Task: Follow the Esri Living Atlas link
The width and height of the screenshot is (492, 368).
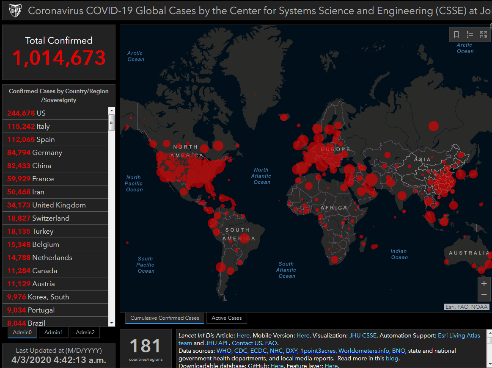Action: pyautogui.click(x=459, y=335)
